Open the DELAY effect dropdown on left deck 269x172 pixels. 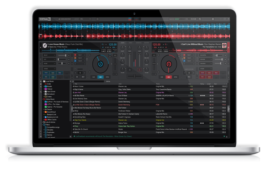(50, 55)
